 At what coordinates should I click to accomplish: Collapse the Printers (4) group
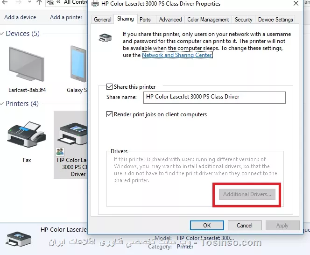2,104
